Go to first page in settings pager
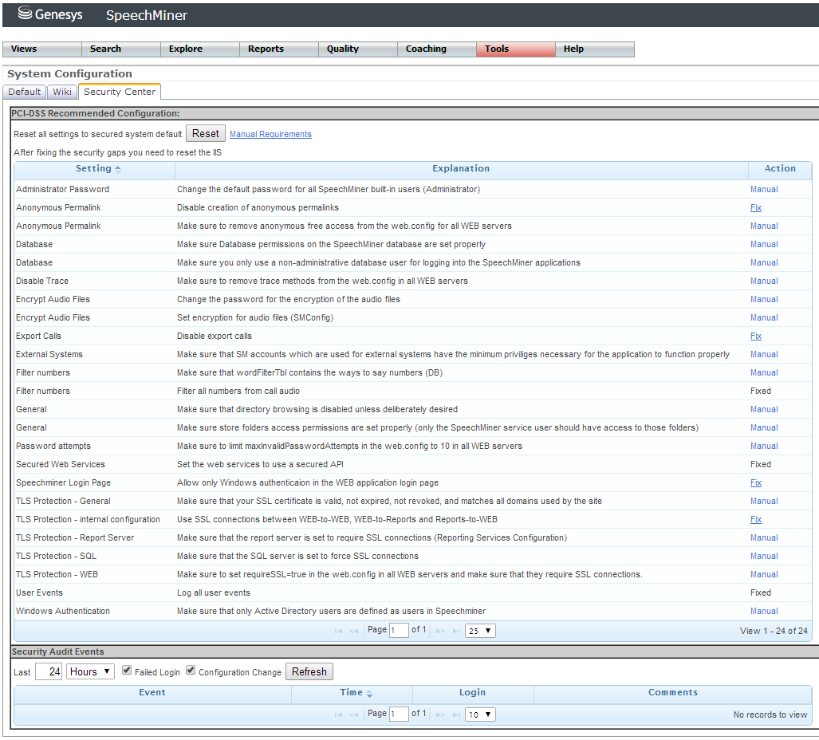The height and width of the screenshot is (740, 819). point(338,631)
